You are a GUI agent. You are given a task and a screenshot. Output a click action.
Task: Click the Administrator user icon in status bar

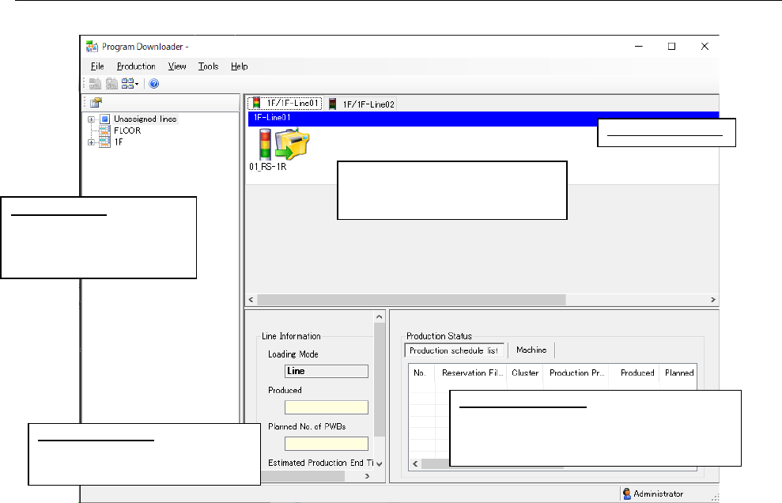pyautogui.click(x=627, y=494)
